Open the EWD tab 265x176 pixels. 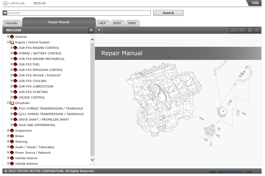(118, 23)
